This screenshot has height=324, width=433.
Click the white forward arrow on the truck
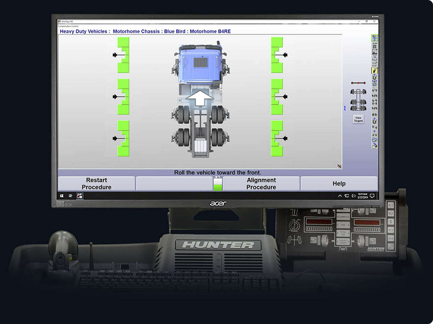[x=199, y=98]
